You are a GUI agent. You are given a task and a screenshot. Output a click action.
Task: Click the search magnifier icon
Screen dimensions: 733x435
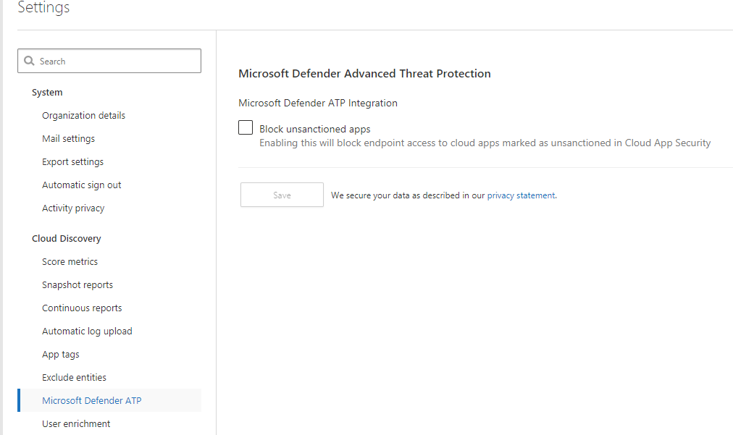(x=29, y=61)
